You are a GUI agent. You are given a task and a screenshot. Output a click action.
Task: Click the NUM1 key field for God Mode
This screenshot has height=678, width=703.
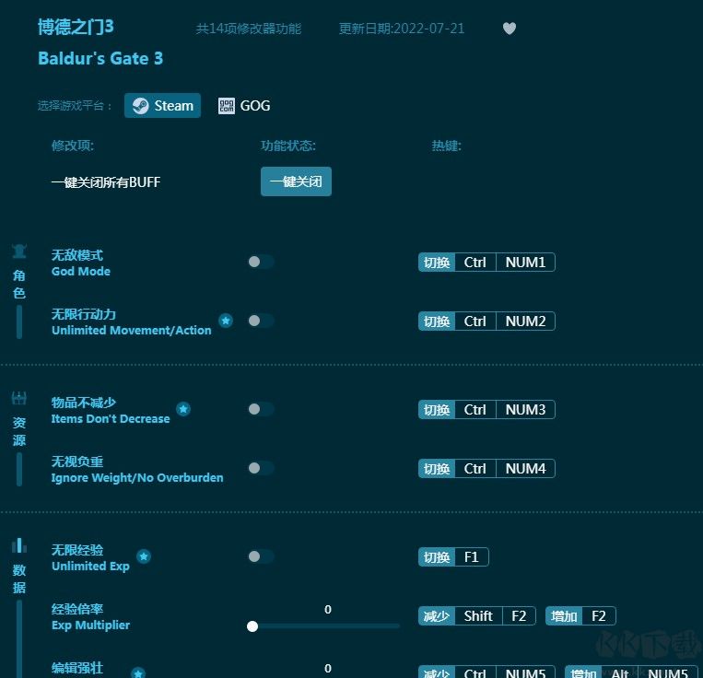point(525,263)
